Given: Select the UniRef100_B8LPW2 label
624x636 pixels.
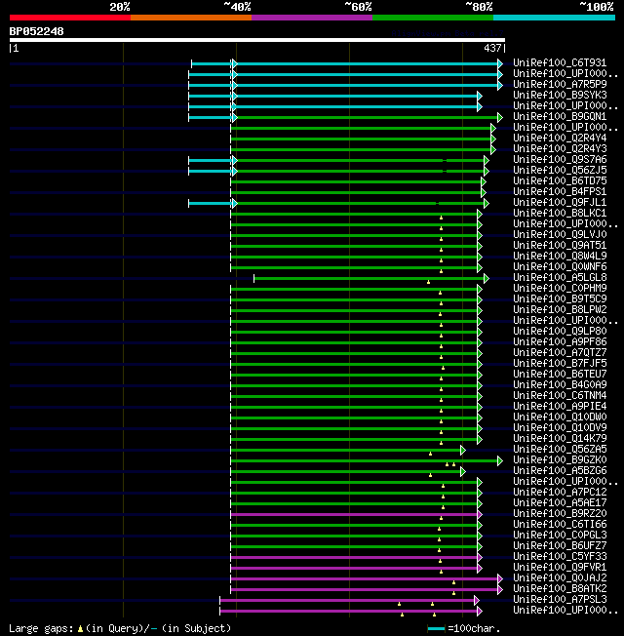Looking at the screenshot, I should pyautogui.click(x=560, y=309).
